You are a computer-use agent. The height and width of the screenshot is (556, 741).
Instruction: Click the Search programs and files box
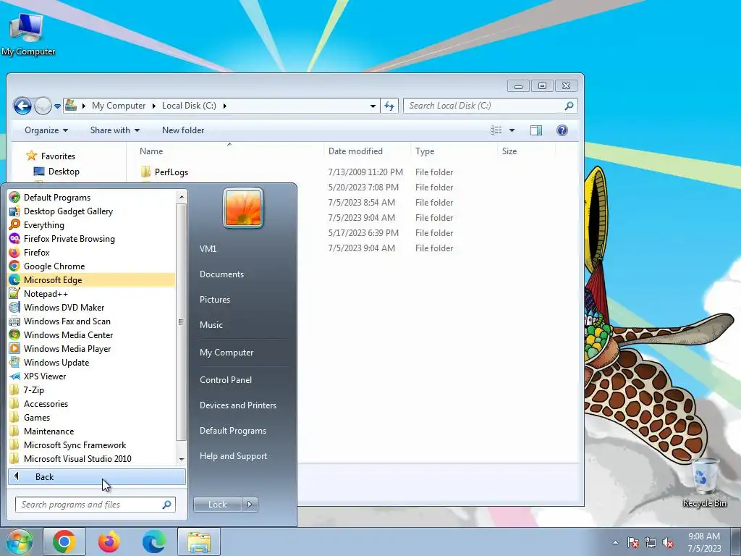(x=95, y=505)
